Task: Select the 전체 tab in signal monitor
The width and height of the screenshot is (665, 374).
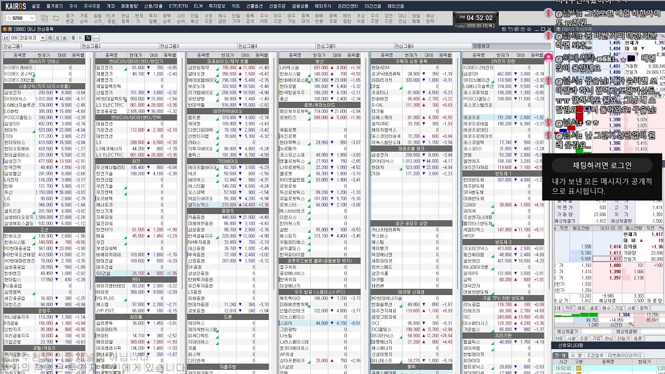Action: click(560, 355)
